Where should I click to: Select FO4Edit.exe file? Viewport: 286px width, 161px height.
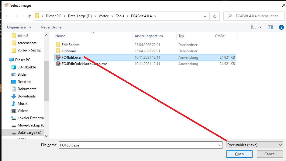pos(71,57)
